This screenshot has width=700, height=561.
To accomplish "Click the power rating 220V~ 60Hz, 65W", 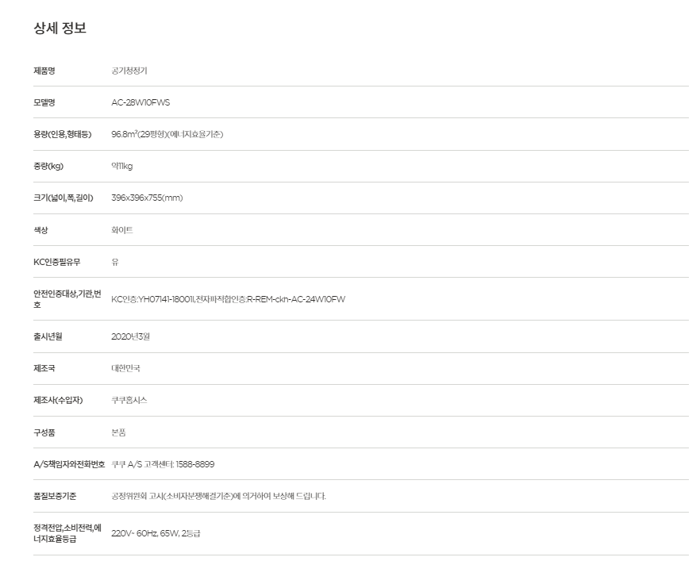I will (145, 533).
